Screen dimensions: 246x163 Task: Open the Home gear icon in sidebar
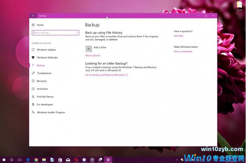coord(33,25)
